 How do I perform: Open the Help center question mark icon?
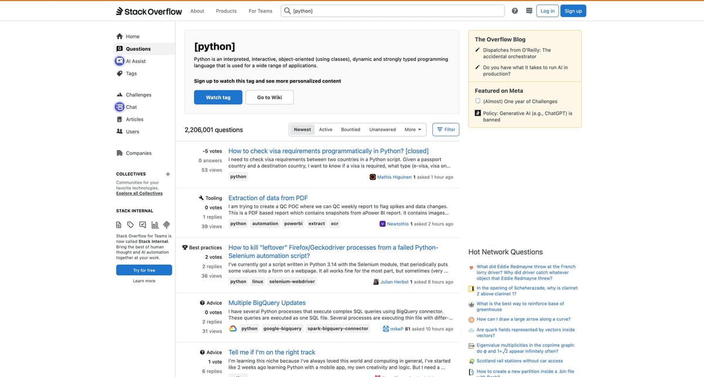515,11
